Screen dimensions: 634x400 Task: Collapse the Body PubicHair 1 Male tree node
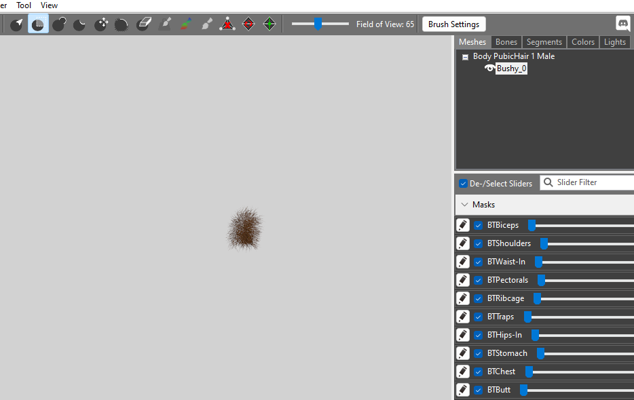[x=466, y=57]
